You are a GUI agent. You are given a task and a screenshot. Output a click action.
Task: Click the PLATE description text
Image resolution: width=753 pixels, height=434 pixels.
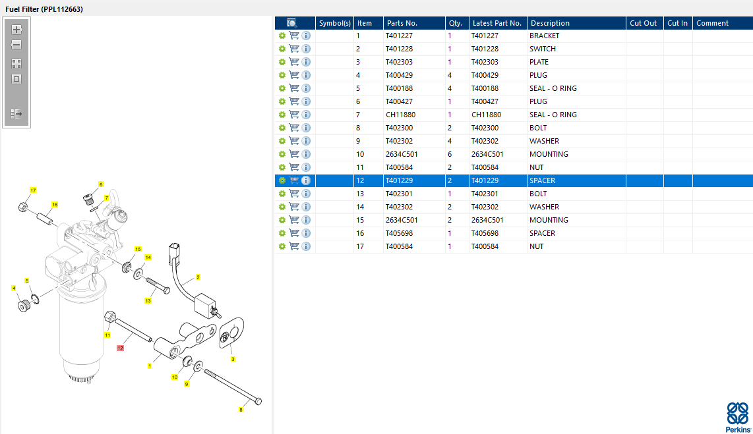click(x=539, y=62)
